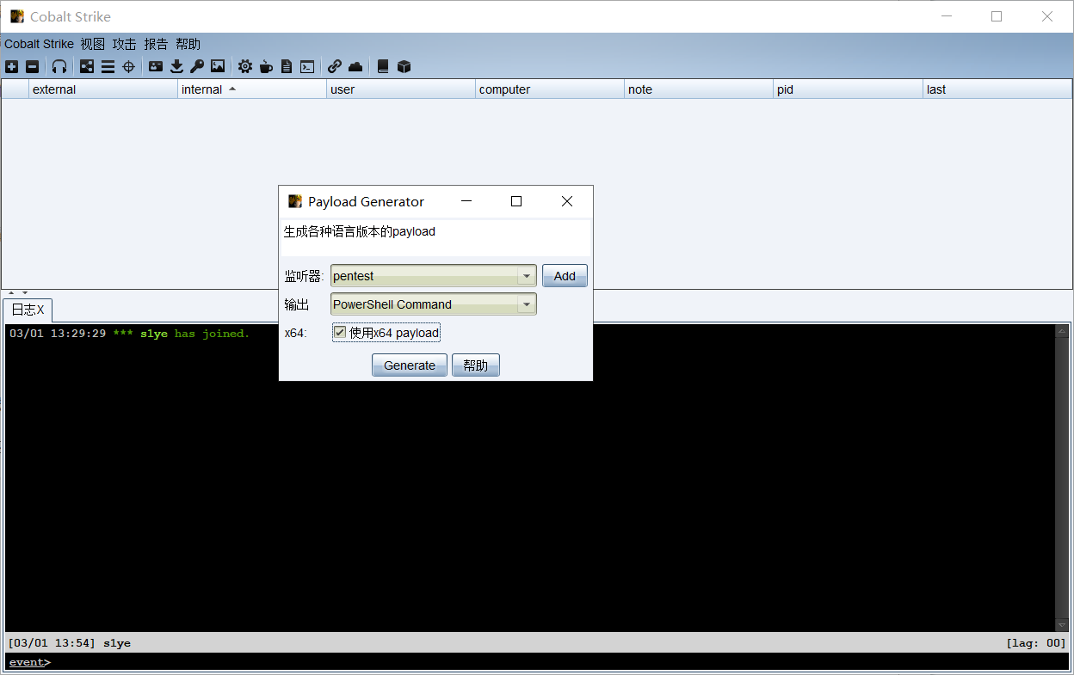Viewport: 1074px width, 675px height.
Task: Sort by the pid column header
Action: (x=848, y=89)
